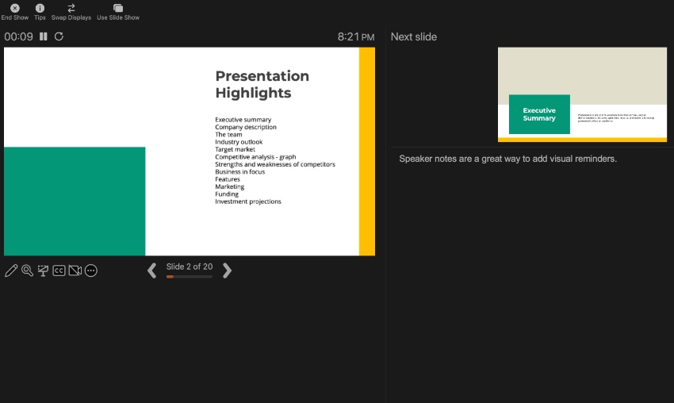Image resolution: width=674 pixels, height=403 pixels.
Task: Advance to next slide arrow
Action: pos(227,271)
